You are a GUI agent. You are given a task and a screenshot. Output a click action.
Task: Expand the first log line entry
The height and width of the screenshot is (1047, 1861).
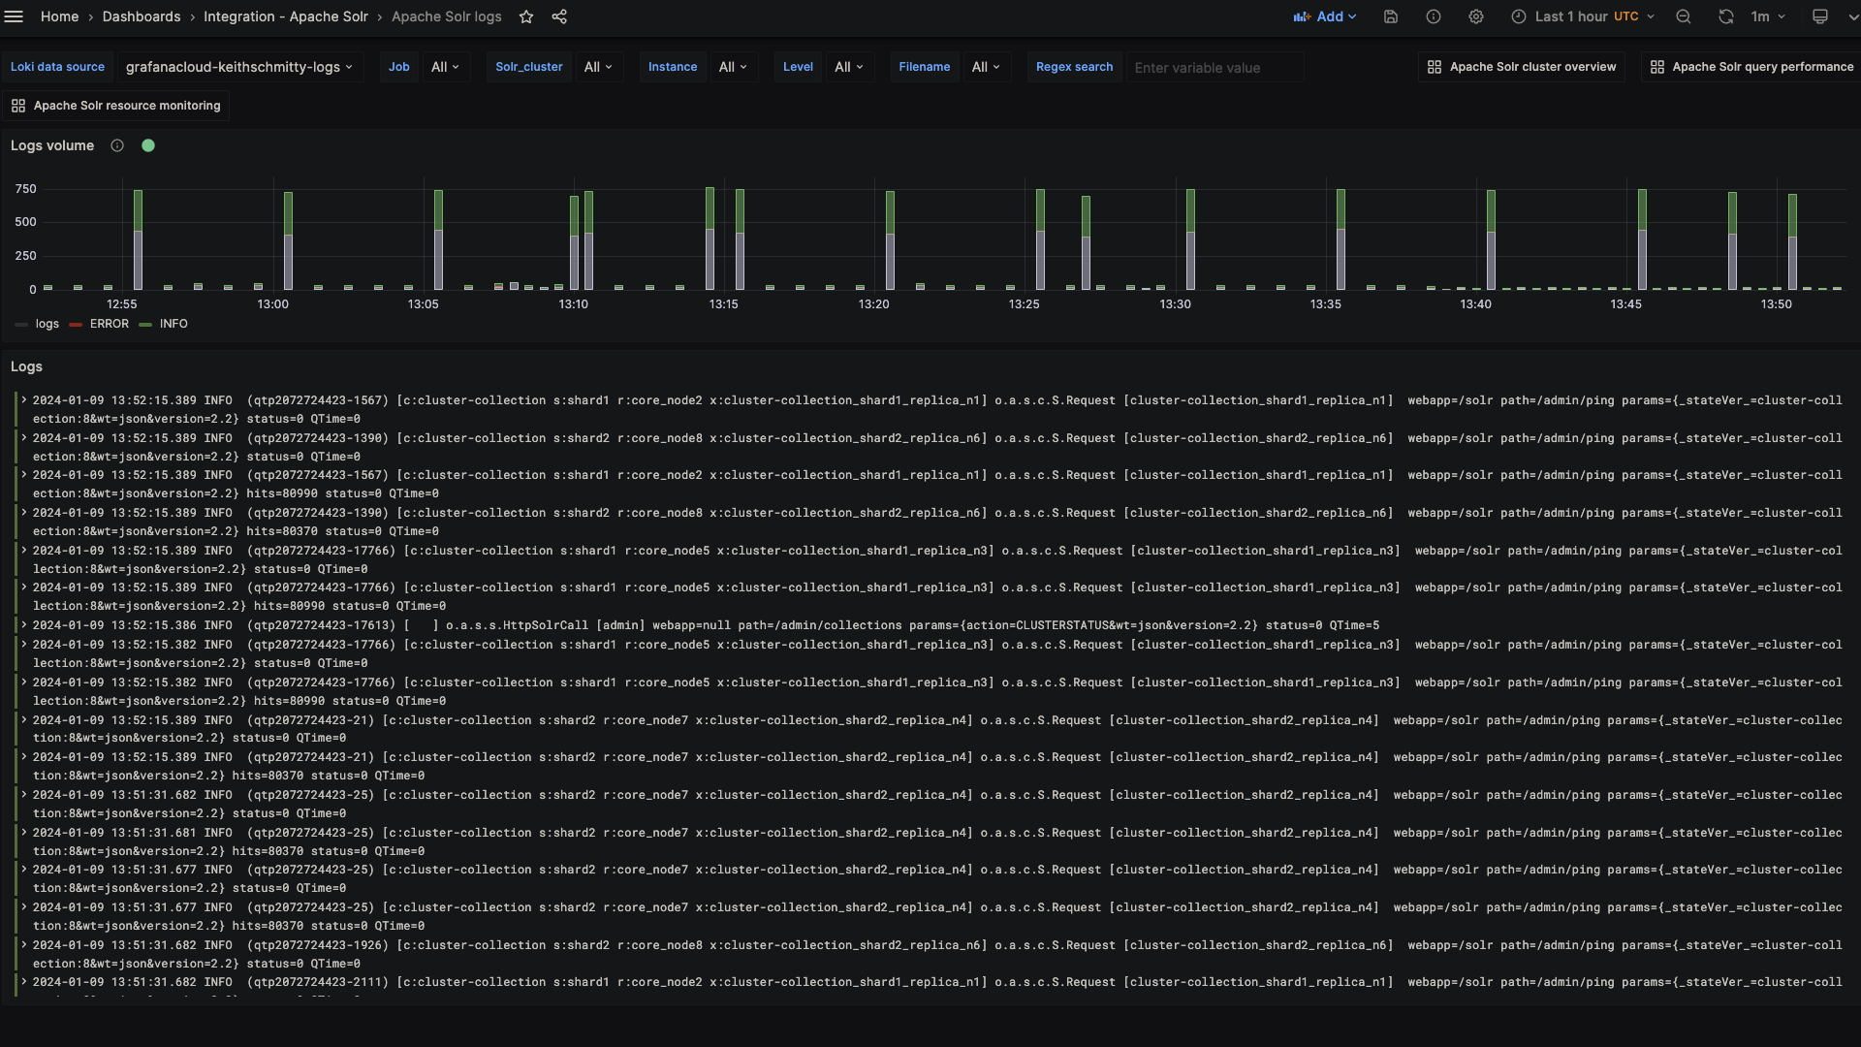point(24,400)
